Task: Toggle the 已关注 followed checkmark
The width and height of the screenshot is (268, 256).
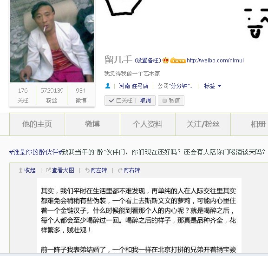Action: click(x=120, y=101)
